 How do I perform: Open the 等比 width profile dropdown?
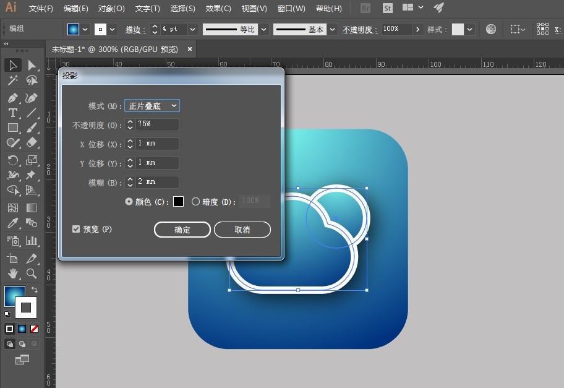point(263,30)
